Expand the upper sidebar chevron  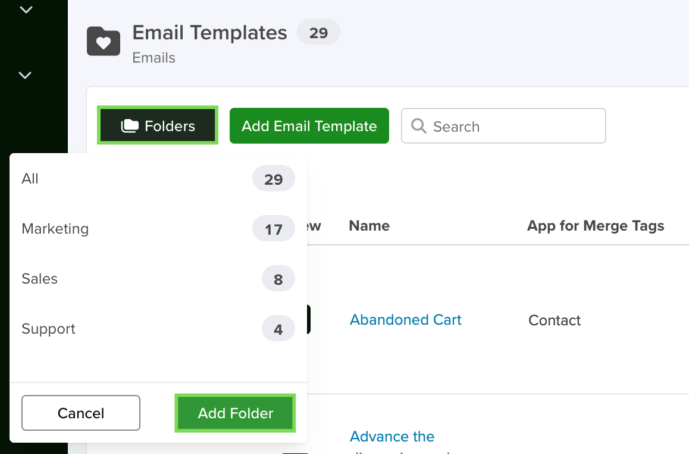pyautogui.click(x=26, y=10)
